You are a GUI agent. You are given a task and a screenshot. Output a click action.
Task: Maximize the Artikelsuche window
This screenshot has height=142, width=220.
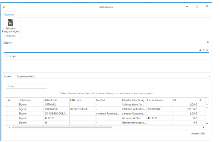(x=197, y=6)
